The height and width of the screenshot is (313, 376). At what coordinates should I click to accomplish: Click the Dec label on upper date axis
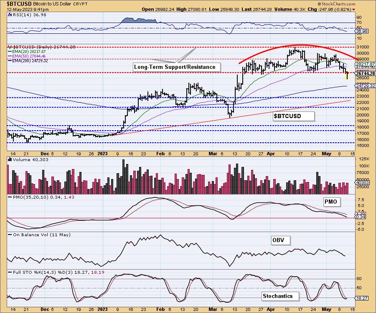(45, 154)
